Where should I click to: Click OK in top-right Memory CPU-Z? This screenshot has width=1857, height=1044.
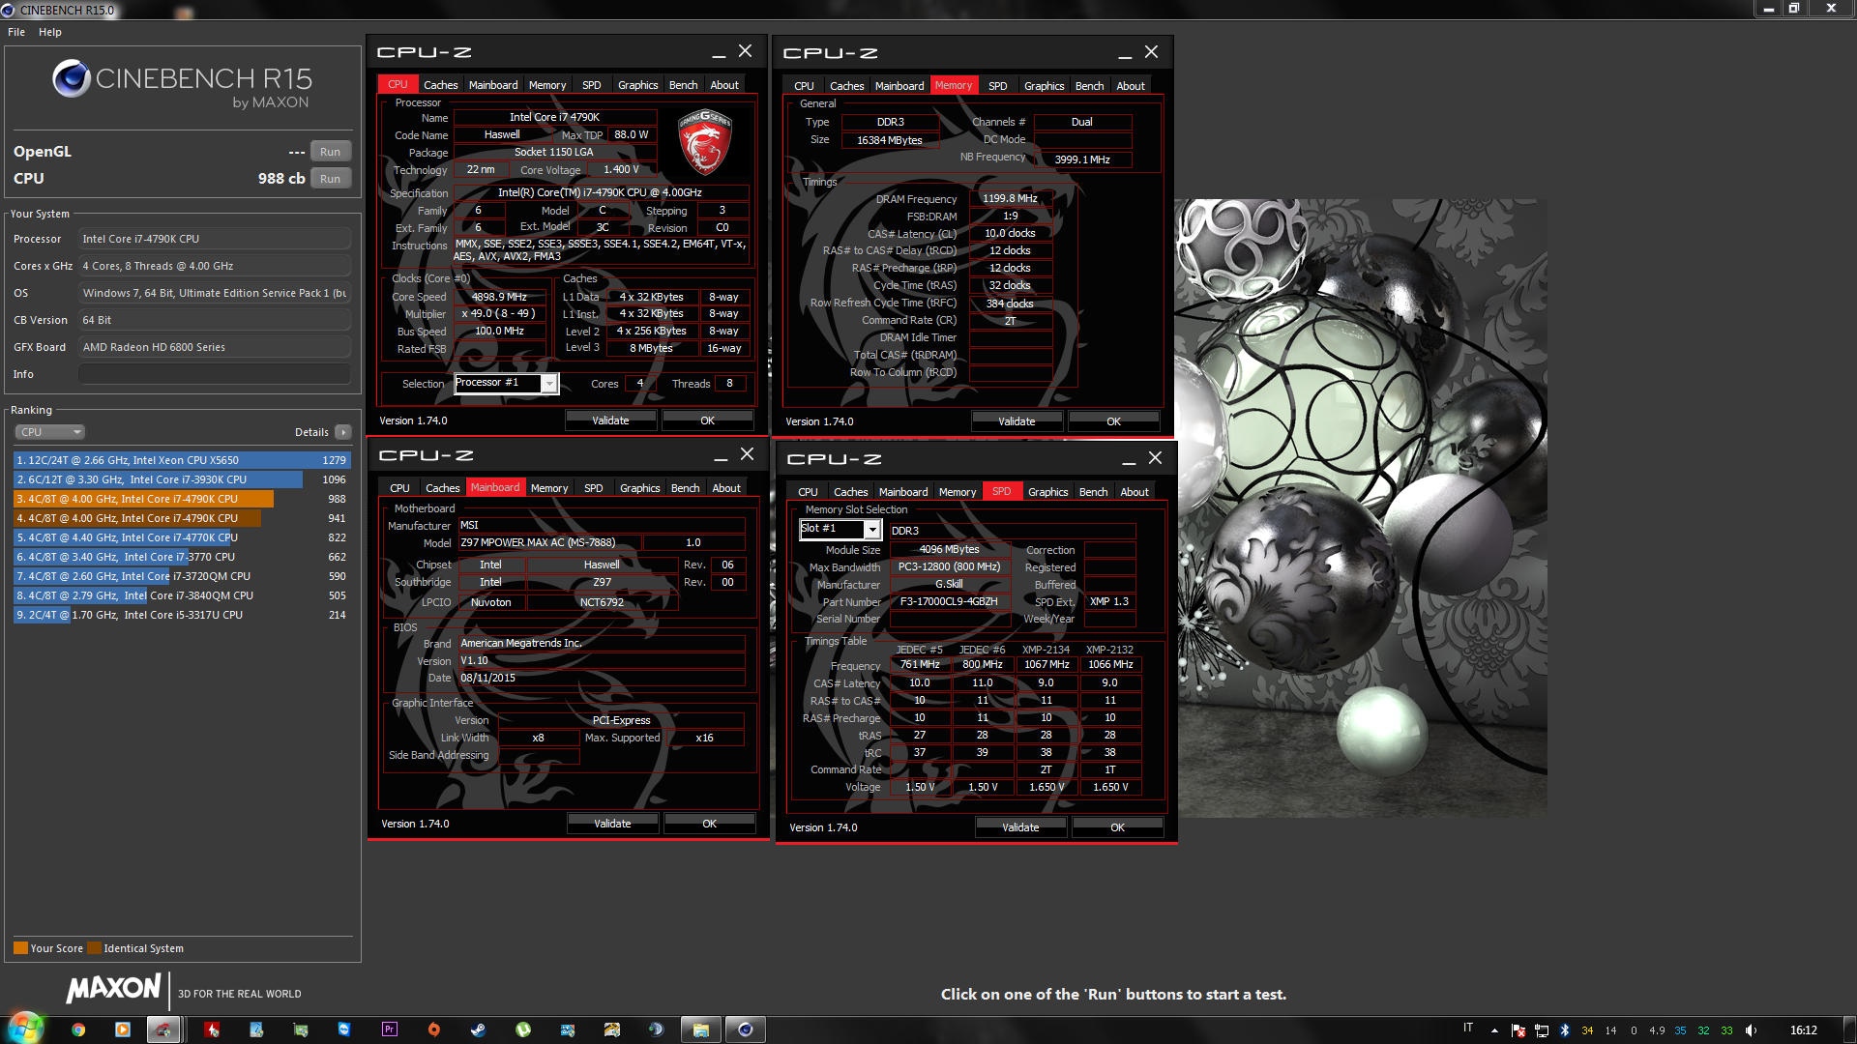pos(1113,421)
